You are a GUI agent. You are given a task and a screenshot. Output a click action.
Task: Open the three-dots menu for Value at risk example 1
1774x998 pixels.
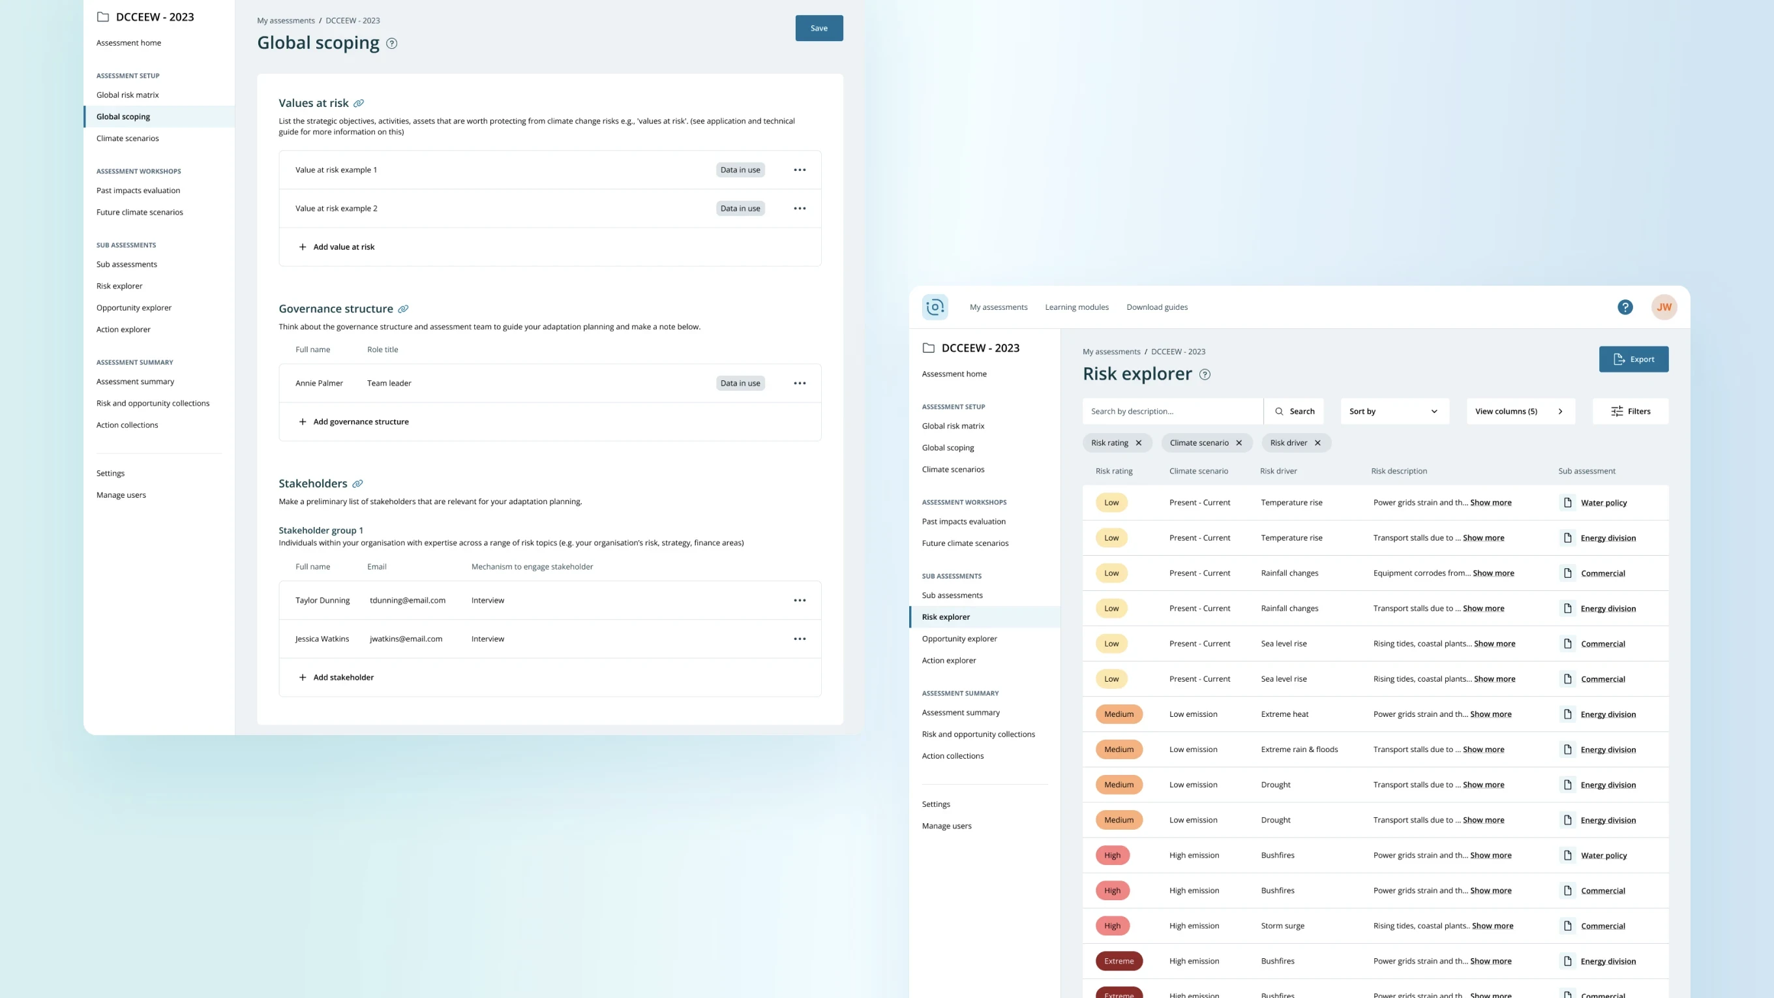click(800, 170)
